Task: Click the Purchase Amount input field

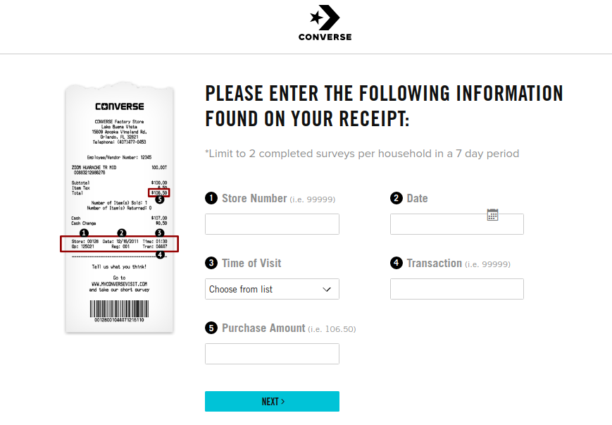Action: (272, 353)
